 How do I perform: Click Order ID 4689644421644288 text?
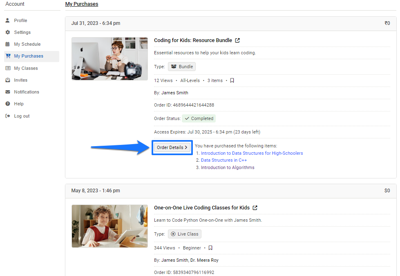click(184, 105)
